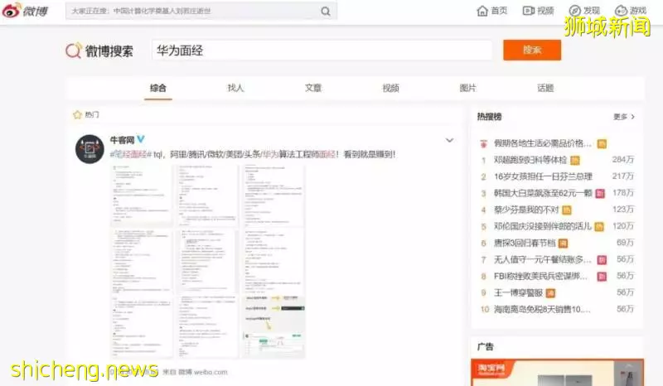The height and width of the screenshot is (386, 663).
Task: Switch to the 视频 results tab
Action: [390, 88]
